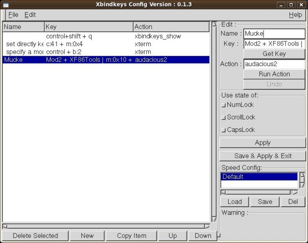Create a New binding entry
The width and height of the screenshot is (308, 243).
point(87,236)
